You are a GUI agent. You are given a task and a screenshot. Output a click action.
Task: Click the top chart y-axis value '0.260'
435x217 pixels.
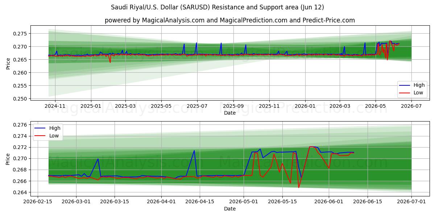[x=21, y=73]
